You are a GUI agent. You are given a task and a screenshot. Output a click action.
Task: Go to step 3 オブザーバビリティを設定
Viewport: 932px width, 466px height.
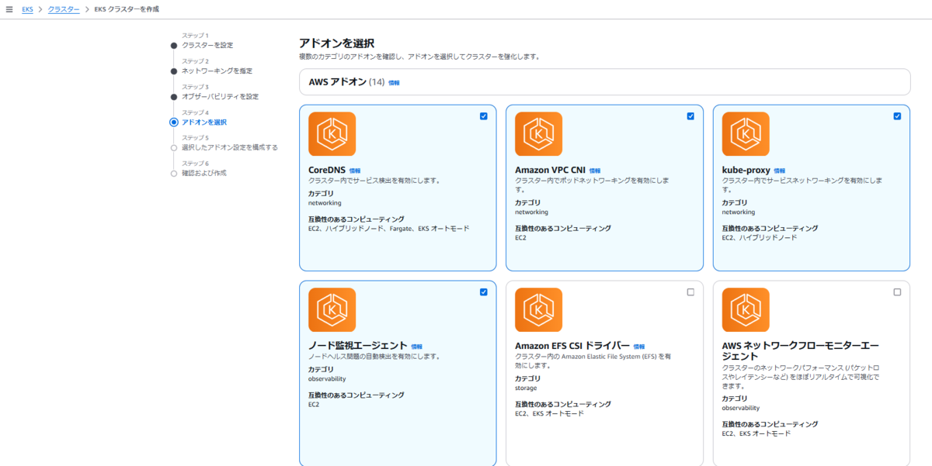[x=220, y=96]
